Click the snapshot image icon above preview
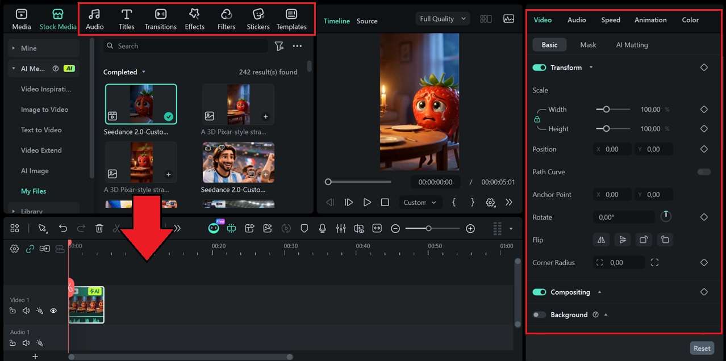Image resolution: width=726 pixels, height=361 pixels. coord(508,19)
